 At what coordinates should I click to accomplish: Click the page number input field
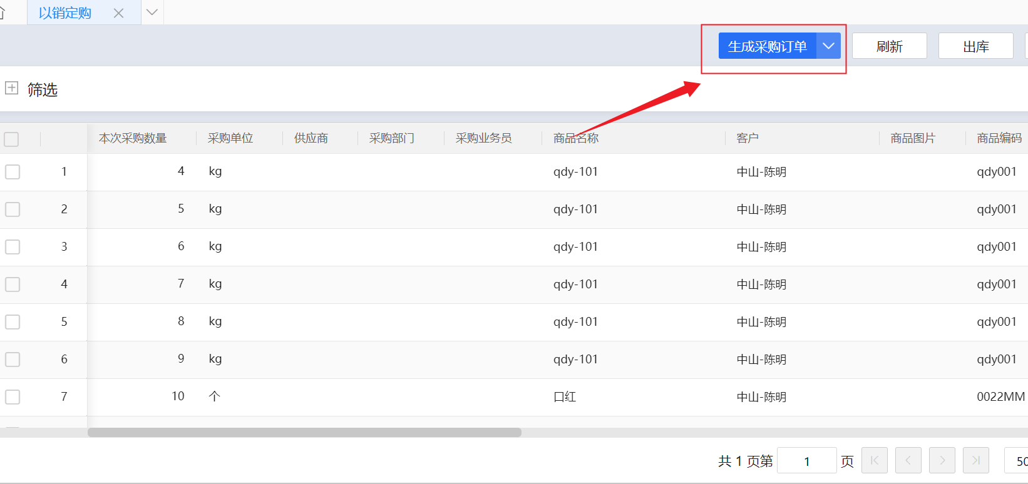click(806, 461)
